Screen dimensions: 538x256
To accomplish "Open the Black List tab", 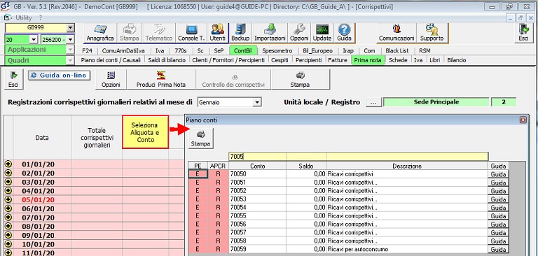I will [397, 51].
